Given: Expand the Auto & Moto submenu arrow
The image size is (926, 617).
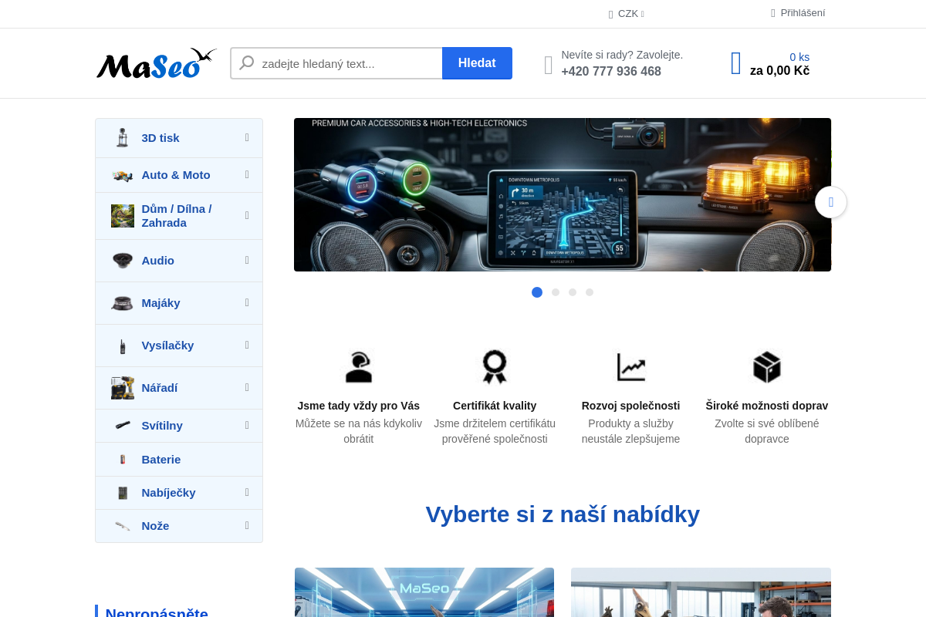Looking at the screenshot, I should 247,175.
